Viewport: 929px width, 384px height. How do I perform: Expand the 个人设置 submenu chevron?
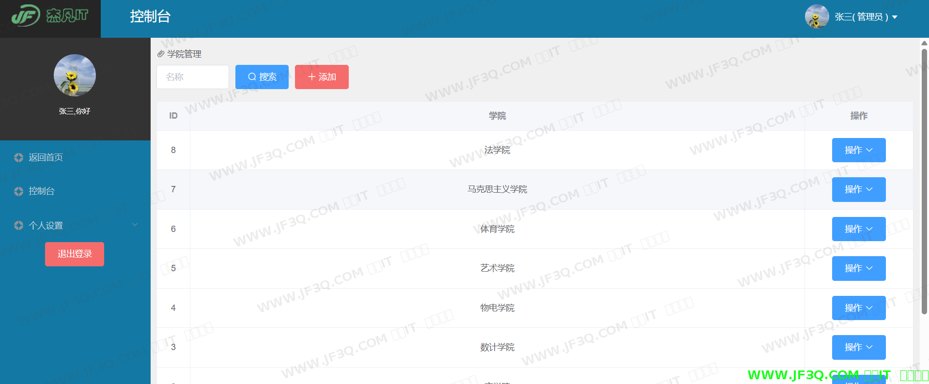pyautogui.click(x=135, y=225)
